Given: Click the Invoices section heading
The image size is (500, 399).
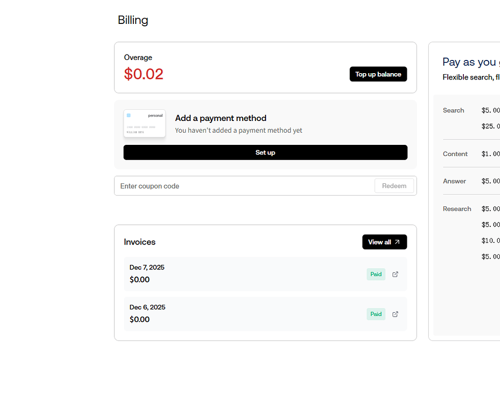Looking at the screenshot, I should pyautogui.click(x=140, y=242).
